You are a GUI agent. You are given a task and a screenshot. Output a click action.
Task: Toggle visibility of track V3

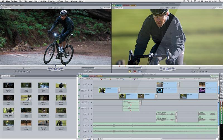coord(79,84)
